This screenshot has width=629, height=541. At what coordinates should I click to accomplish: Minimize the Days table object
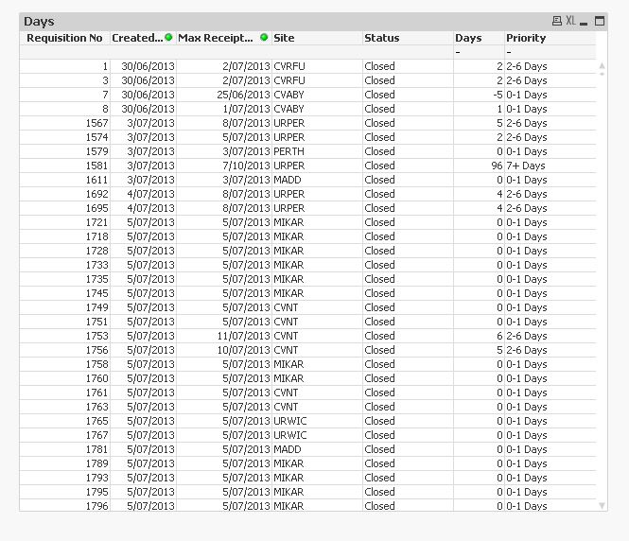pyautogui.click(x=584, y=23)
